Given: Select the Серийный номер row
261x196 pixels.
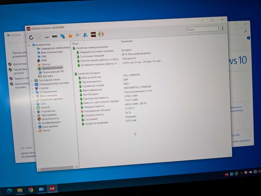Looking at the screenshot, I should (93, 86).
